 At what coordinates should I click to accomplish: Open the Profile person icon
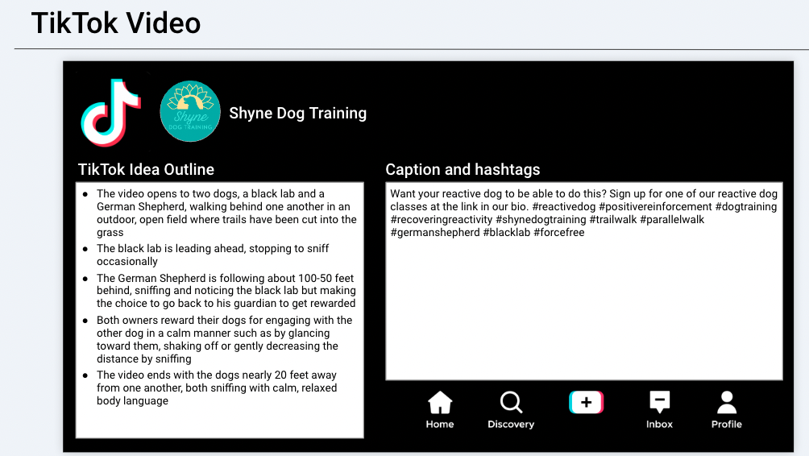tap(726, 403)
